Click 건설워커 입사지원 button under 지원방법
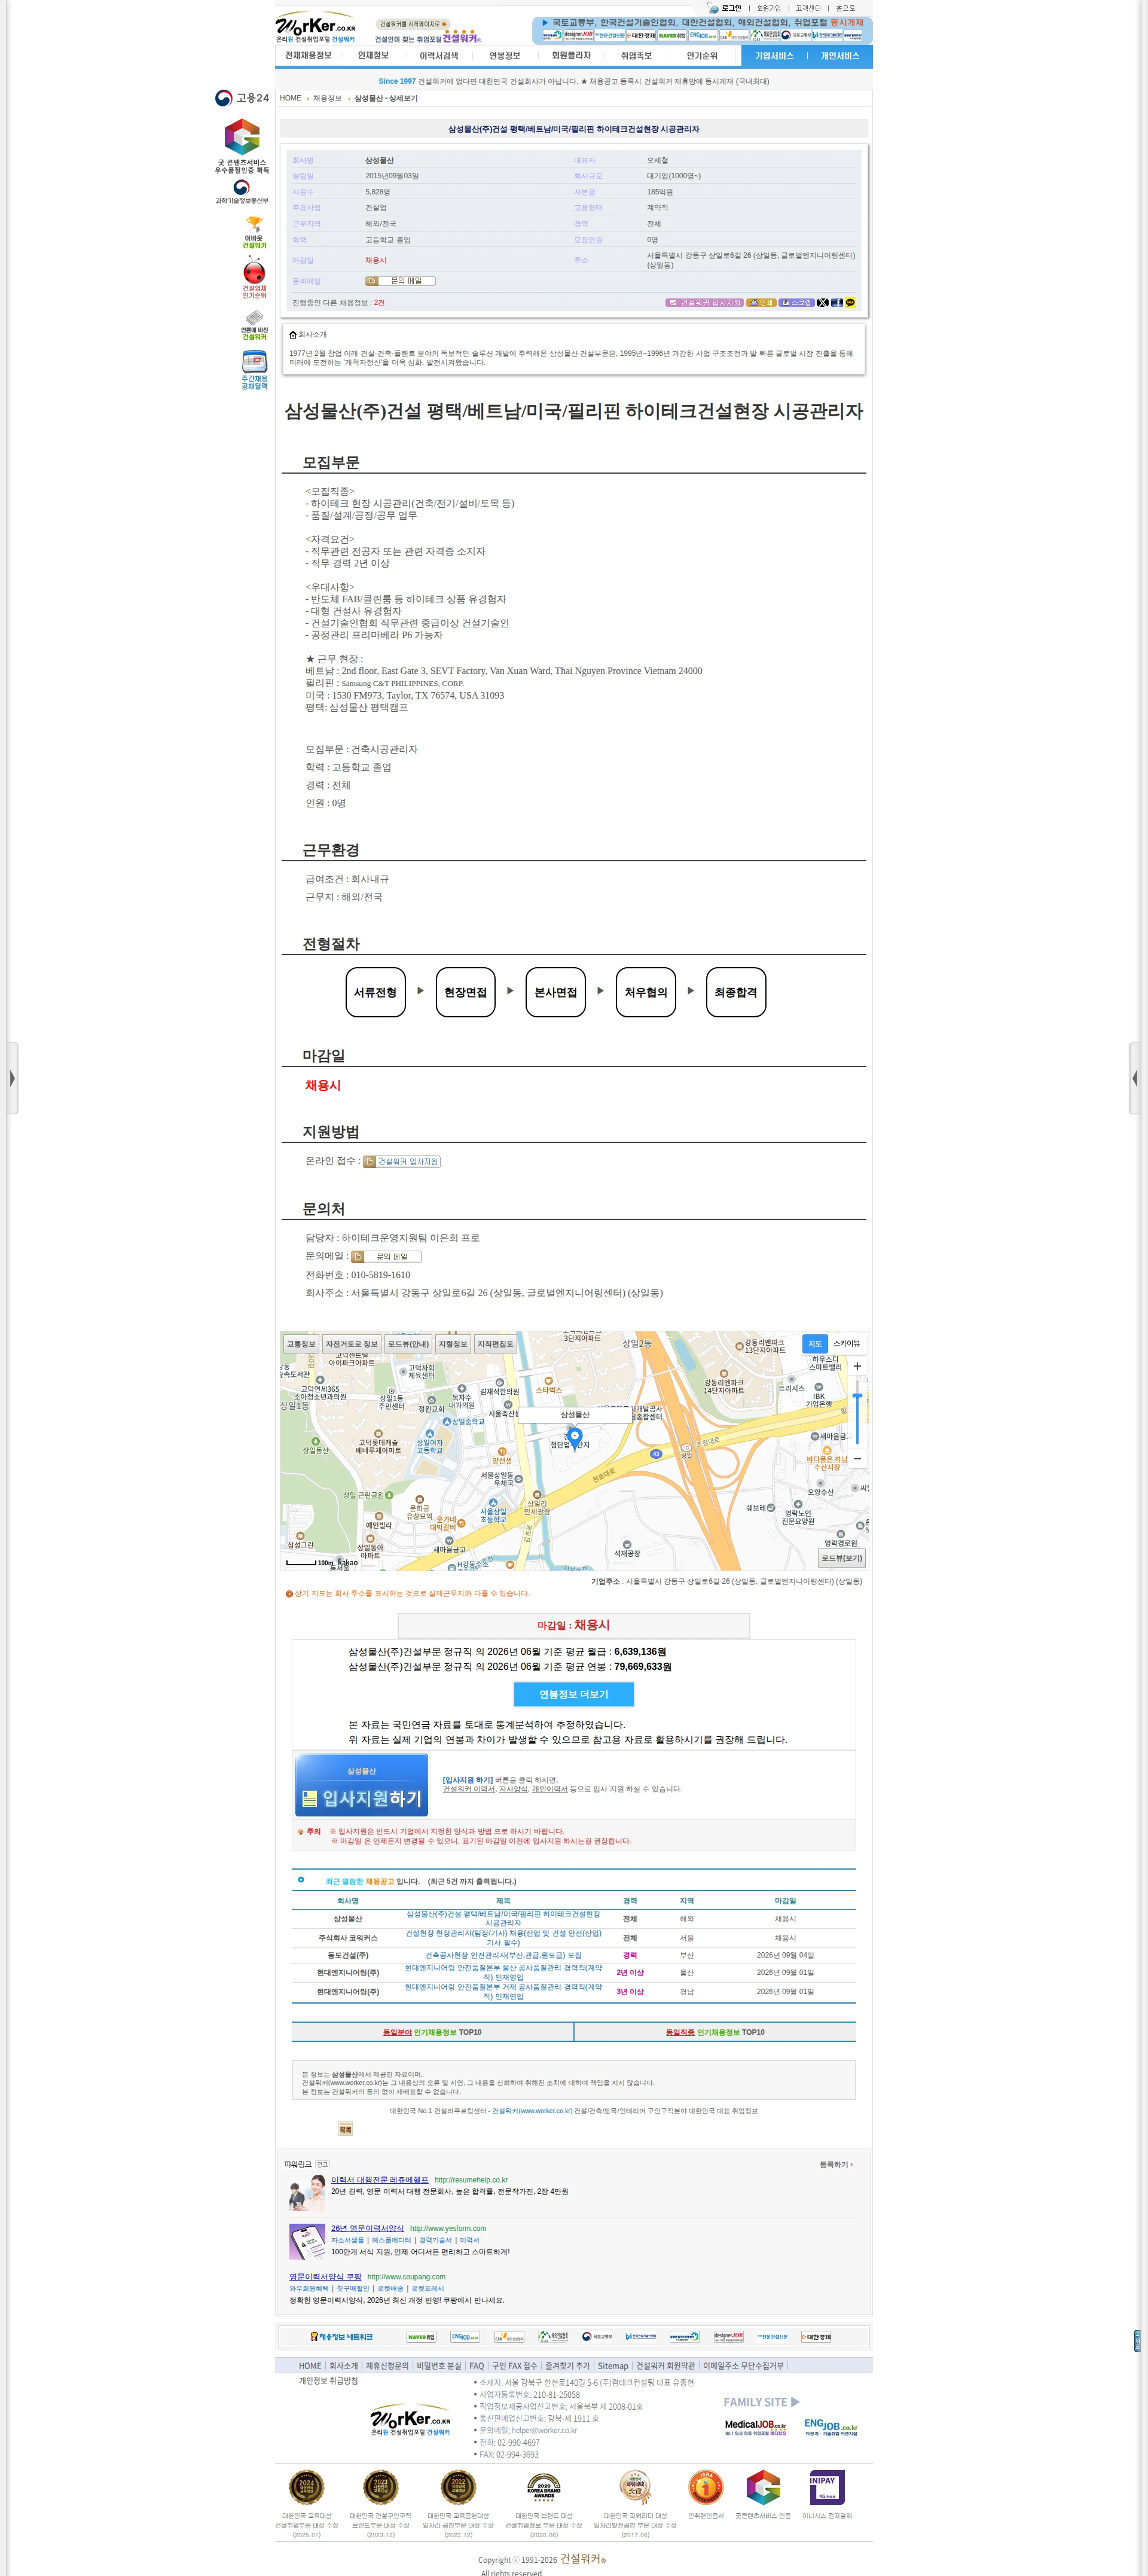This screenshot has height=2576, width=1148. coord(402,1162)
